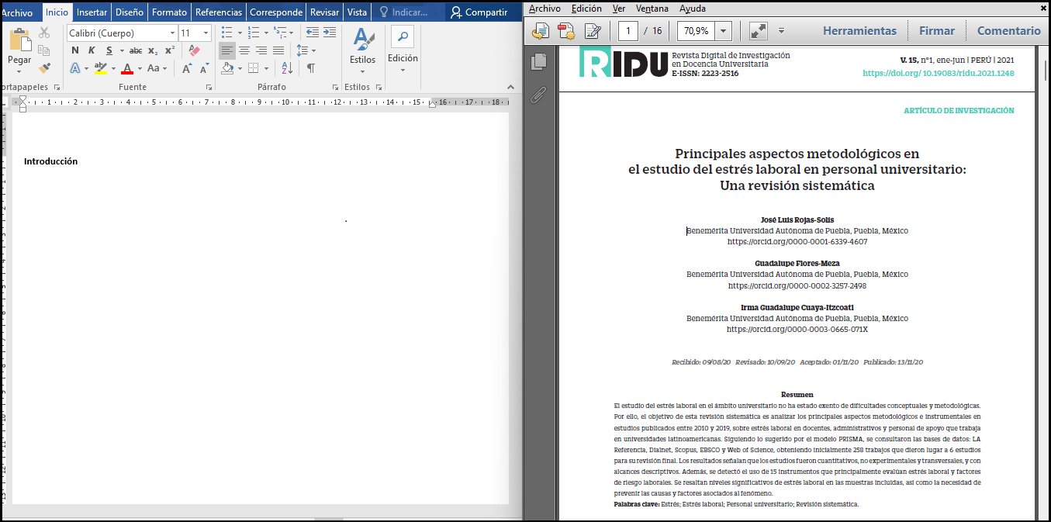
Task: Apply center paragraph alignment
Action: point(244,50)
